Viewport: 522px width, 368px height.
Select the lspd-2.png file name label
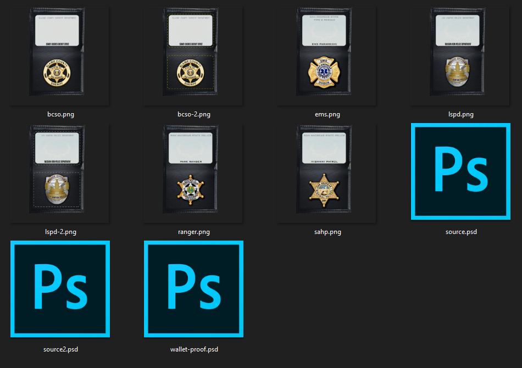point(60,232)
